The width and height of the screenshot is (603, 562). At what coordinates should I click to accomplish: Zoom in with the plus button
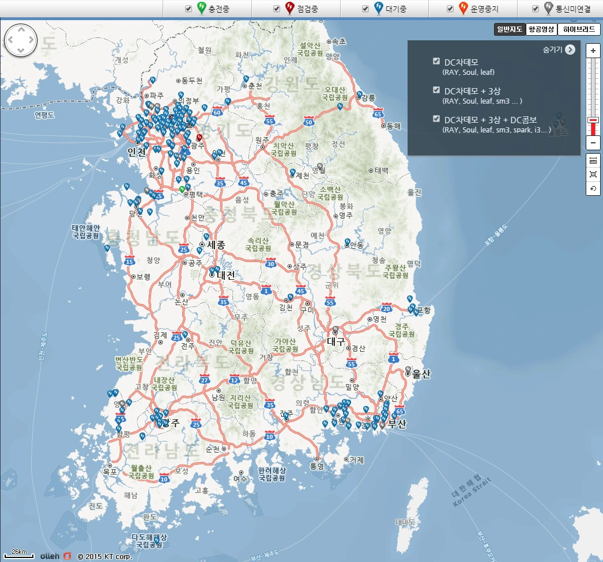pyautogui.click(x=593, y=51)
